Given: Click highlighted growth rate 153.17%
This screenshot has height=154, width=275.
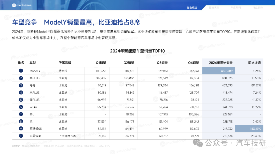Looking at the screenshot, I should [249, 129].
